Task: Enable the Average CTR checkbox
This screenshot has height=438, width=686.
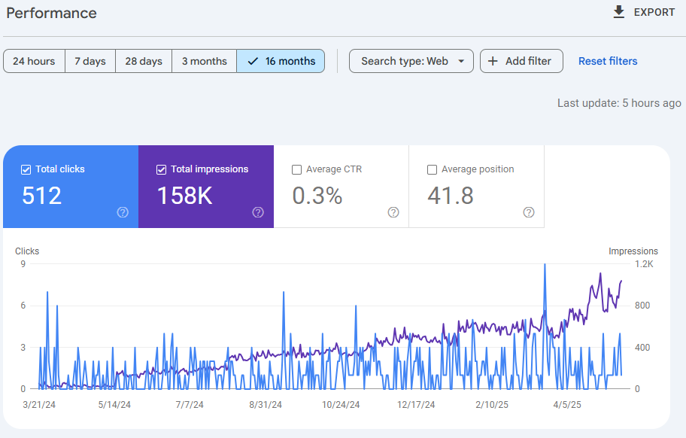Action: 296,169
